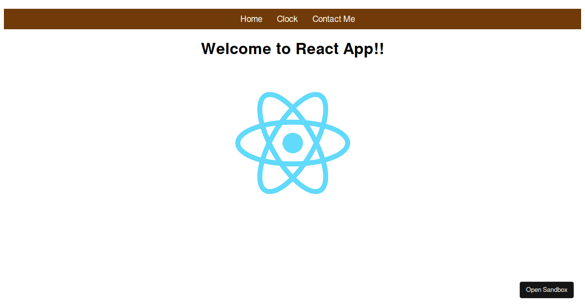Open the Home page from the navbar

tap(251, 19)
